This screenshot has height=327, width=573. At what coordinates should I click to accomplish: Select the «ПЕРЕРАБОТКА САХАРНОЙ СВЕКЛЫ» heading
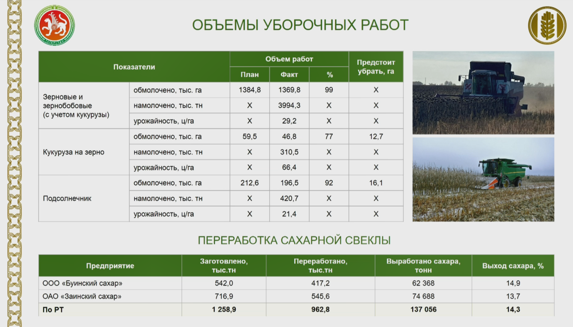(x=294, y=240)
